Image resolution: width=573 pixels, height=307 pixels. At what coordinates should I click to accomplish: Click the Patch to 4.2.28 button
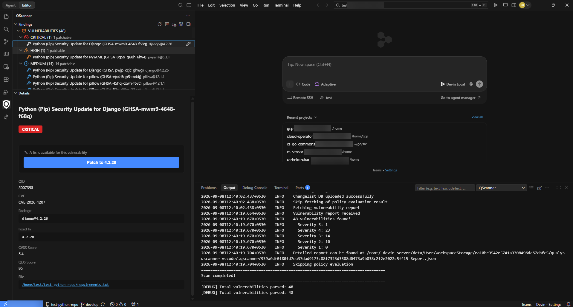pyautogui.click(x=101, y=162)
